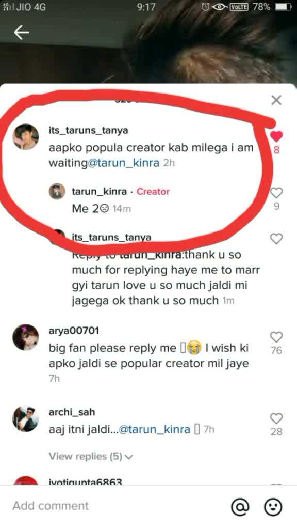This screenshot has width=297, height=529.
Task: Like archi_sah's comment heart icon
Action: click(276, 418)
